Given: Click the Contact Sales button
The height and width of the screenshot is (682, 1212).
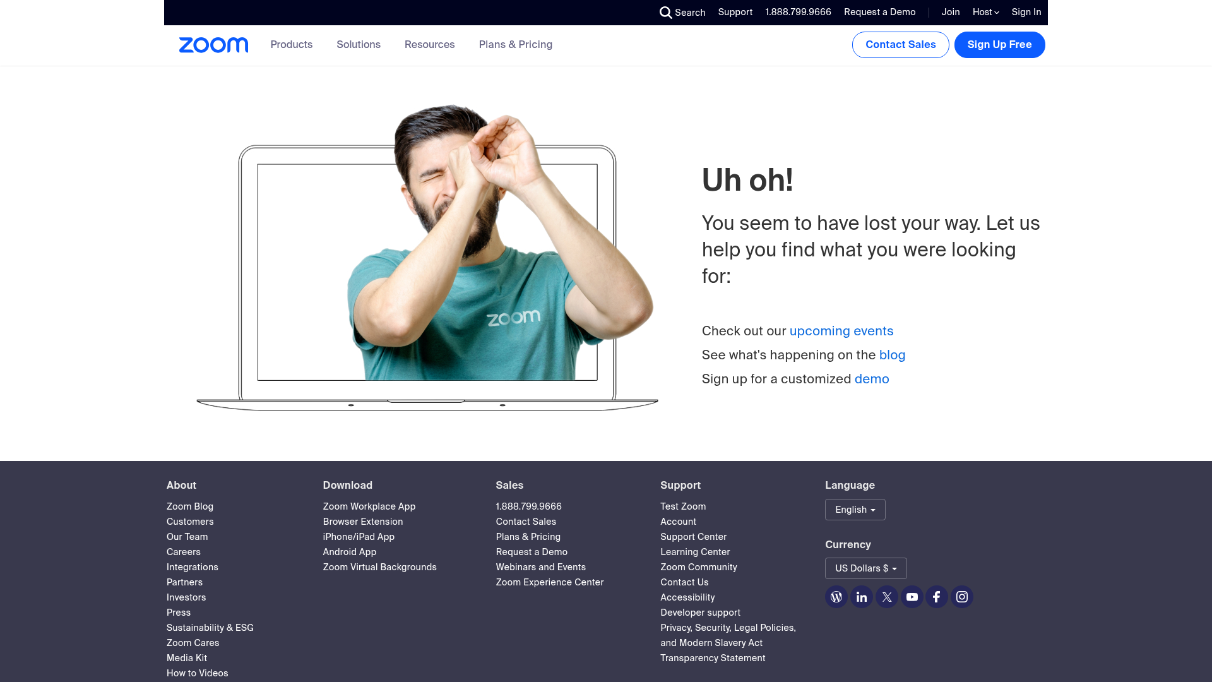Looking at the screenshot, I should 901,45.
